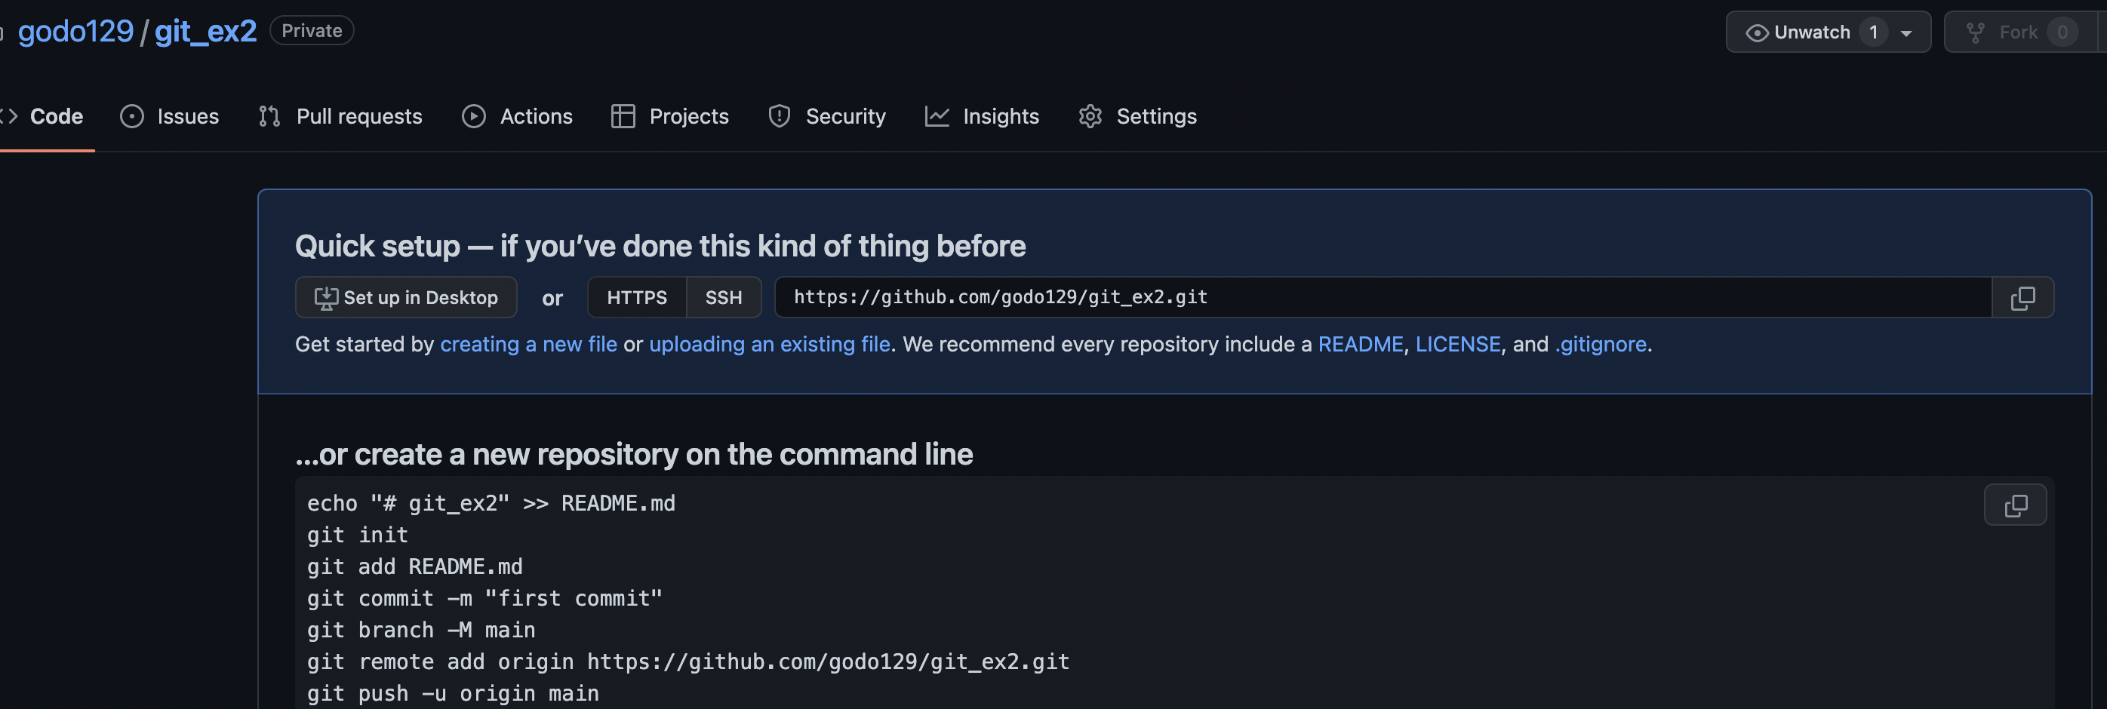Copy the command line setup snippet
Image resolution: width=2107 pixels, height=709 pixels.
2016,505
